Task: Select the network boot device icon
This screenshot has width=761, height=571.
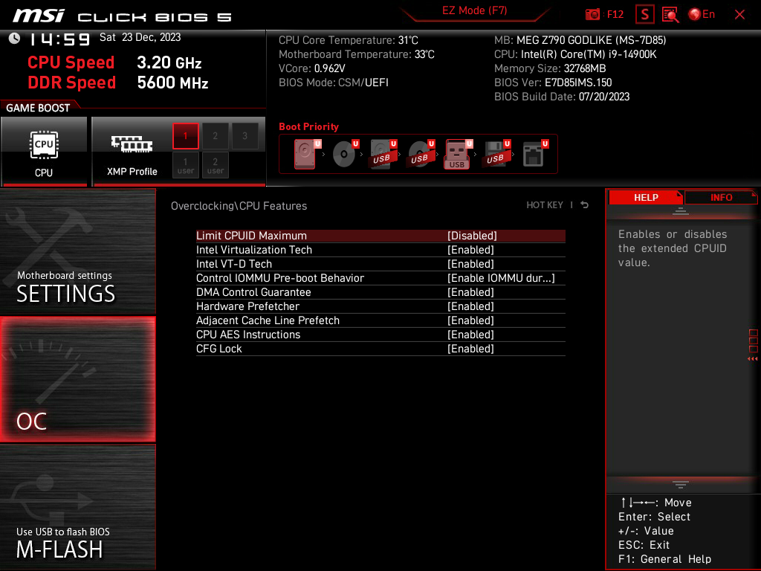Action: [535, 154]
